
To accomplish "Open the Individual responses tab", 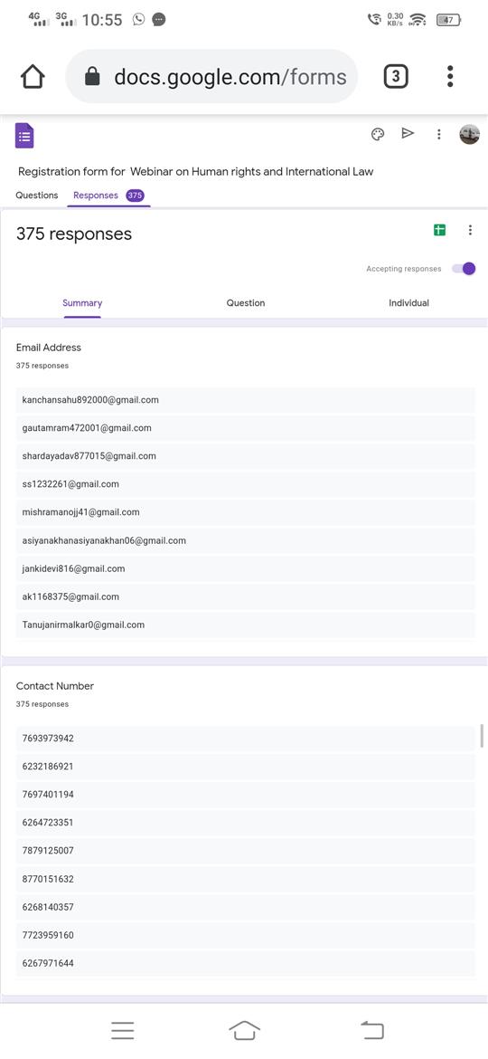I will point(408,303).
